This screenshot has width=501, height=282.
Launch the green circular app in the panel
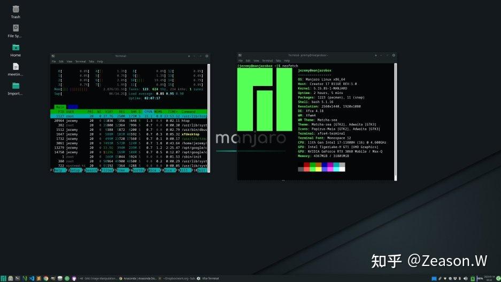pos(67,278)
